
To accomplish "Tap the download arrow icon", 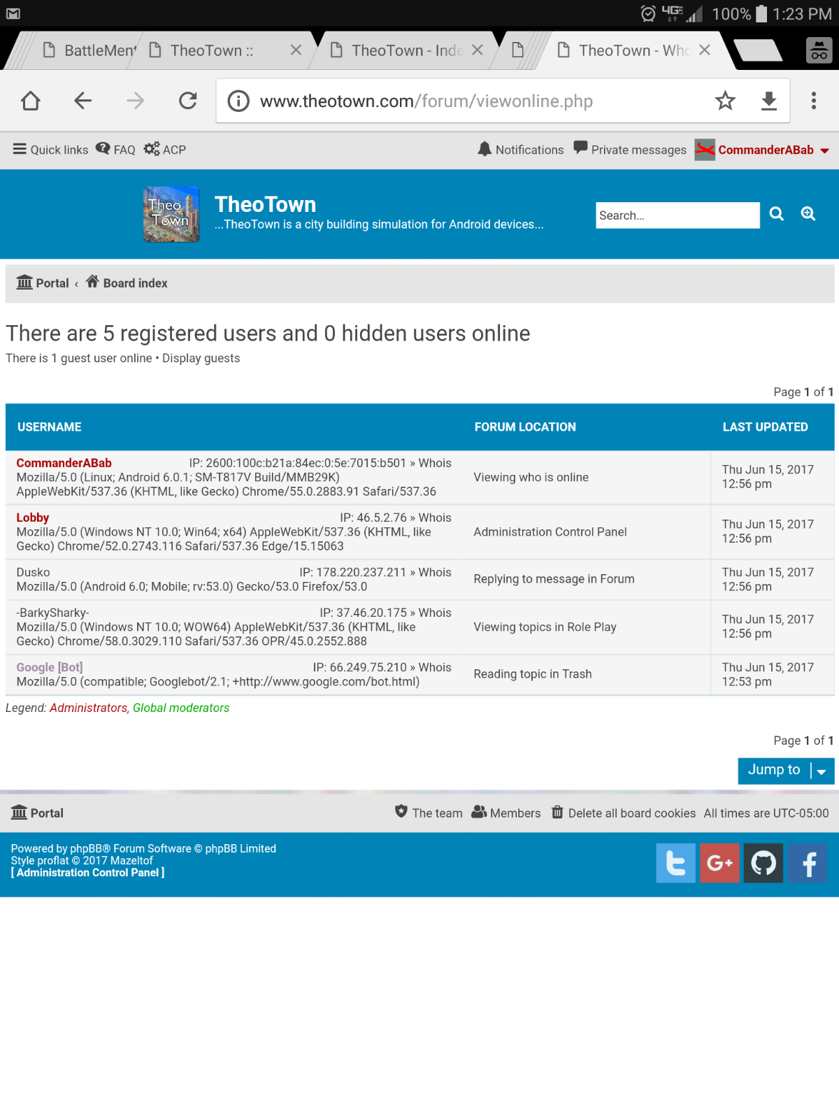I will pos(769,101).
